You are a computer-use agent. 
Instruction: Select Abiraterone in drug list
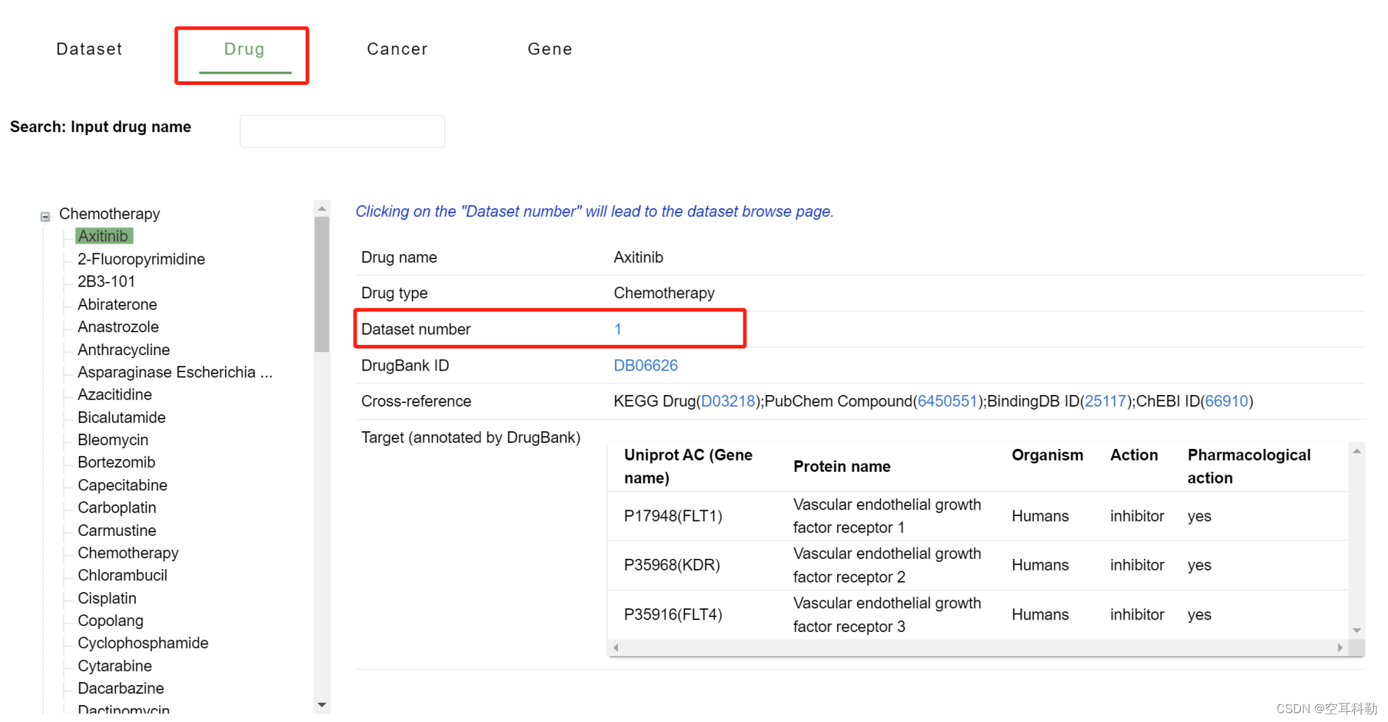point(117,305)
